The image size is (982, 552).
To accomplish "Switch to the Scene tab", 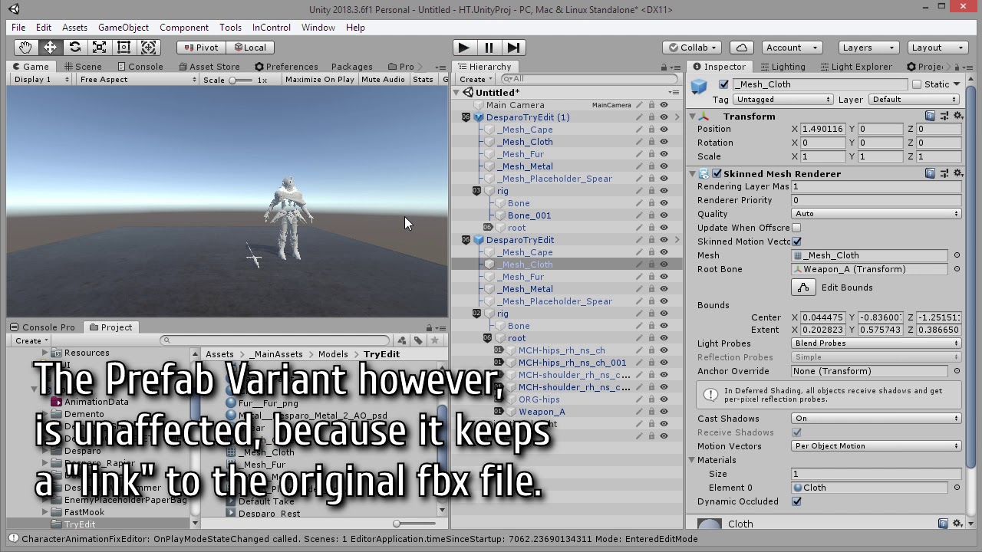I will click(83, 67).
